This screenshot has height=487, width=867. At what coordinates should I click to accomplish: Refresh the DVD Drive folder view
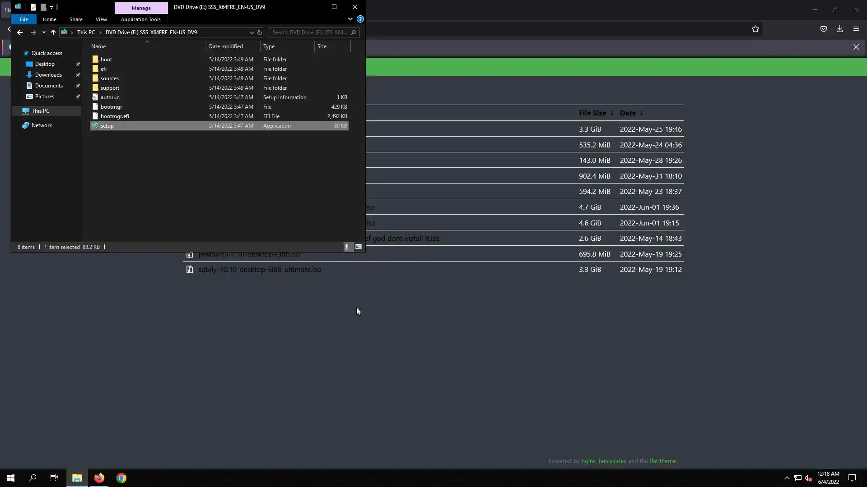[x=260, y=32]
